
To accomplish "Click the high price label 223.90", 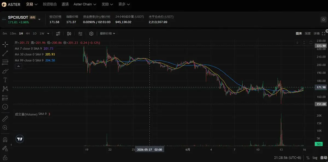I will click(x=320, y=46).
